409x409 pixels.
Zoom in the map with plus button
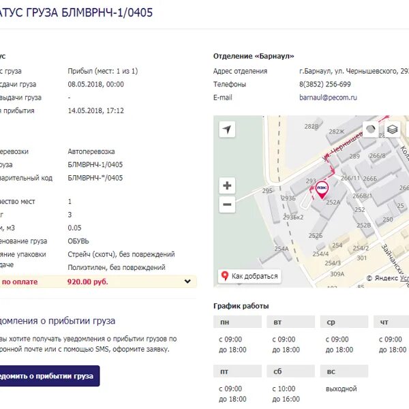[x=227, y=185]
